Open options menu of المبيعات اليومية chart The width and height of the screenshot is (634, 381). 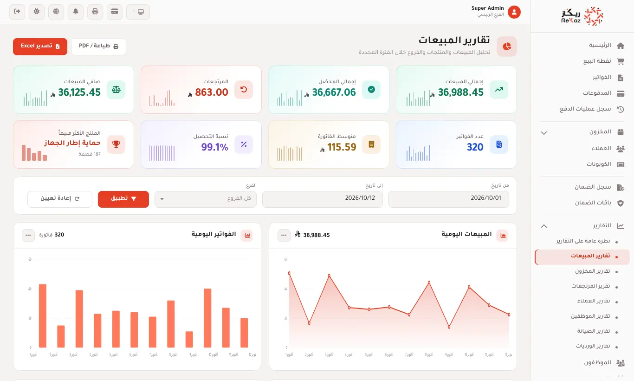coord(284,236)
